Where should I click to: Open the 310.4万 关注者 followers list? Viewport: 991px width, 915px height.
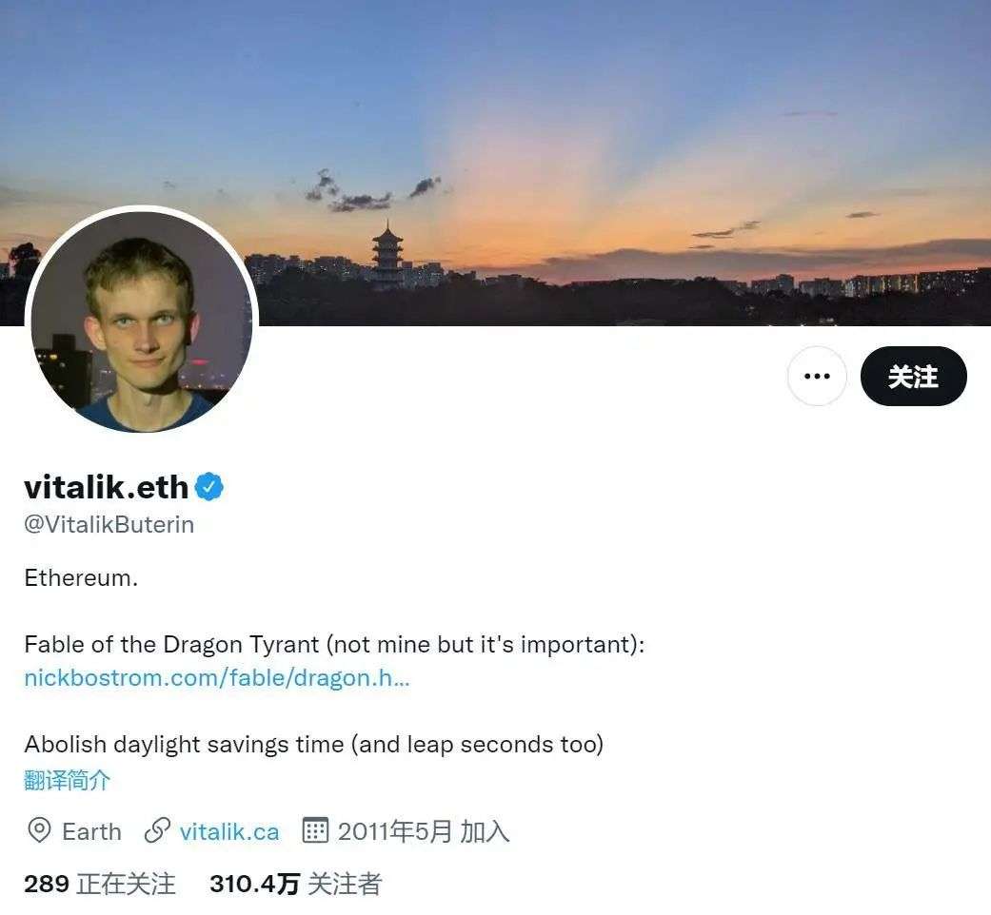(x=296, y=884)
